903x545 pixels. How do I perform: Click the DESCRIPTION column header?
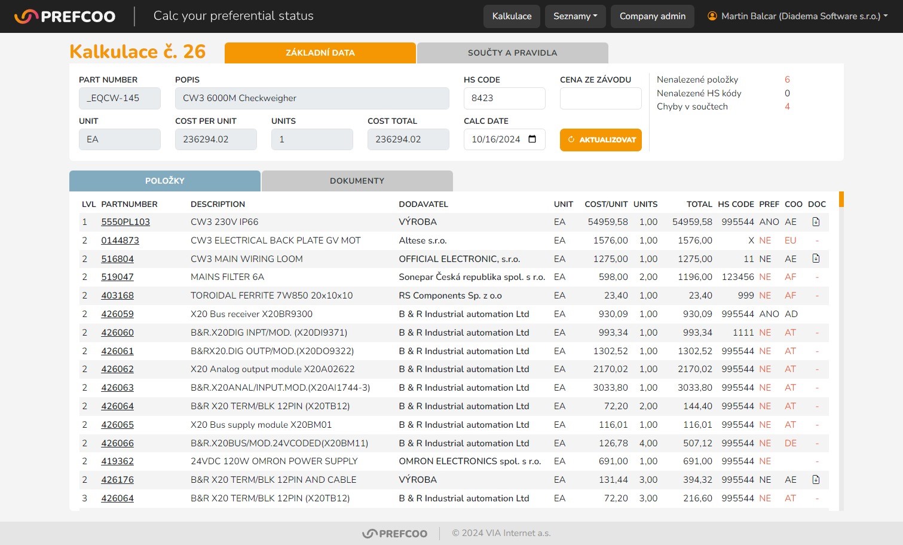[x=218, y=204]
